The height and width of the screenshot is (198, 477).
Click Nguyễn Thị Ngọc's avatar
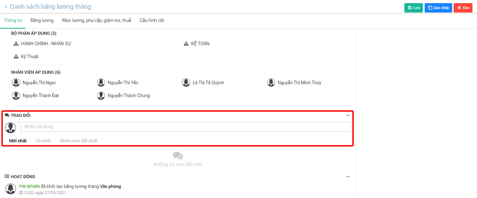click(16, 82)
